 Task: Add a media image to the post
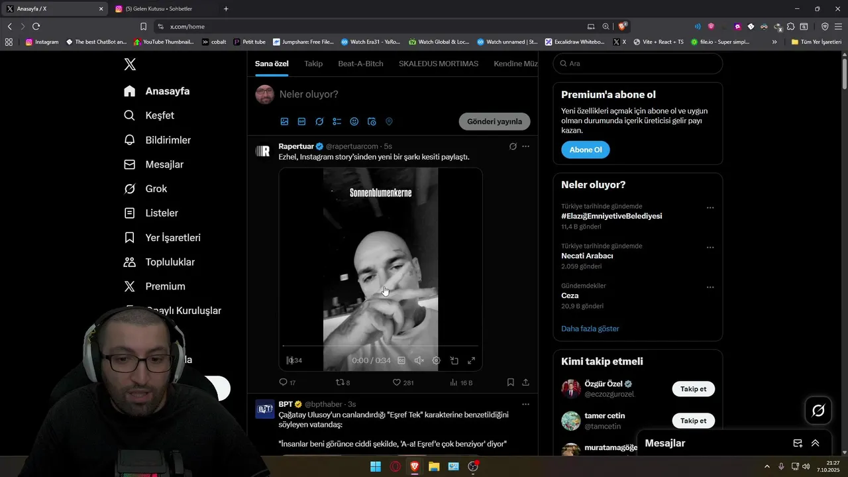click(284, 121)
